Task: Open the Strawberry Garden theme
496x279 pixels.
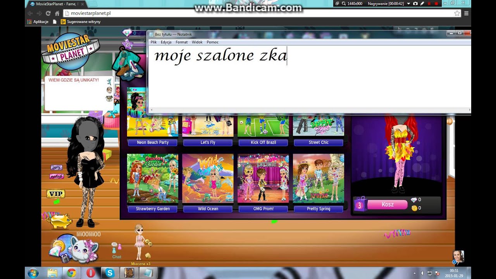Action: coord(153,209)
